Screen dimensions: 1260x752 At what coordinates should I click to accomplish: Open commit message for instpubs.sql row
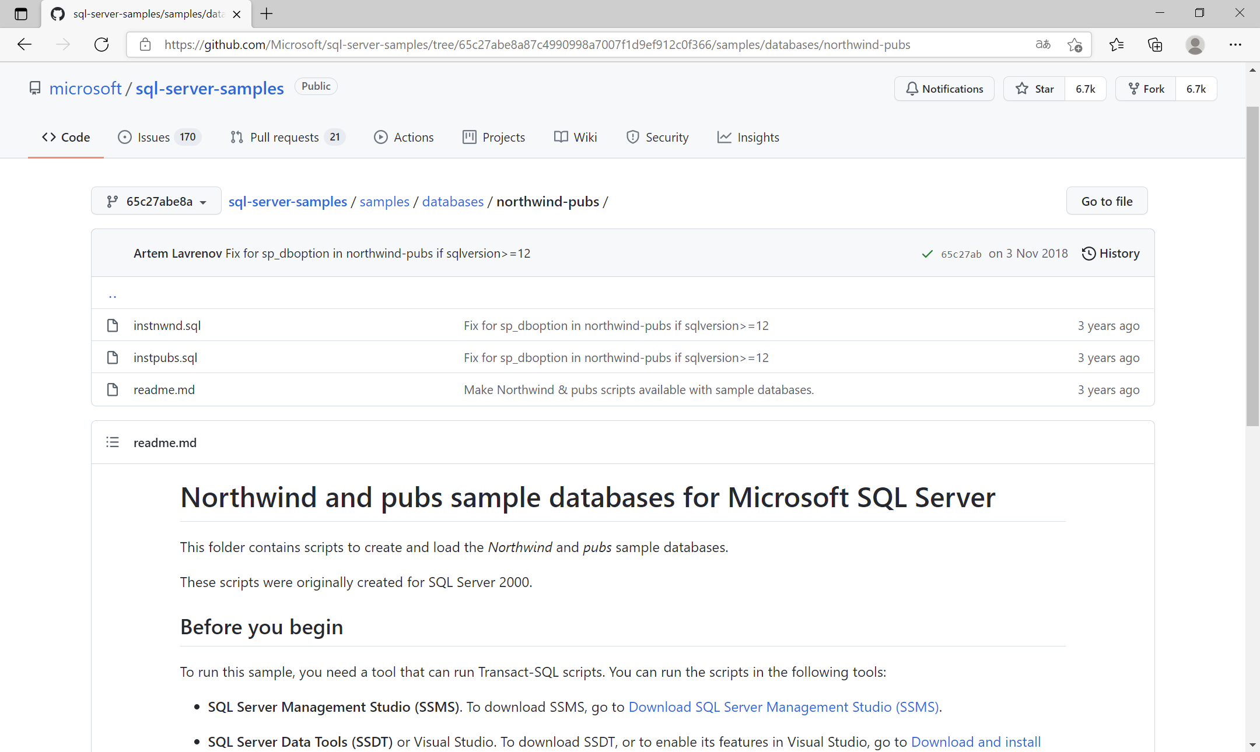click(616, 357)
